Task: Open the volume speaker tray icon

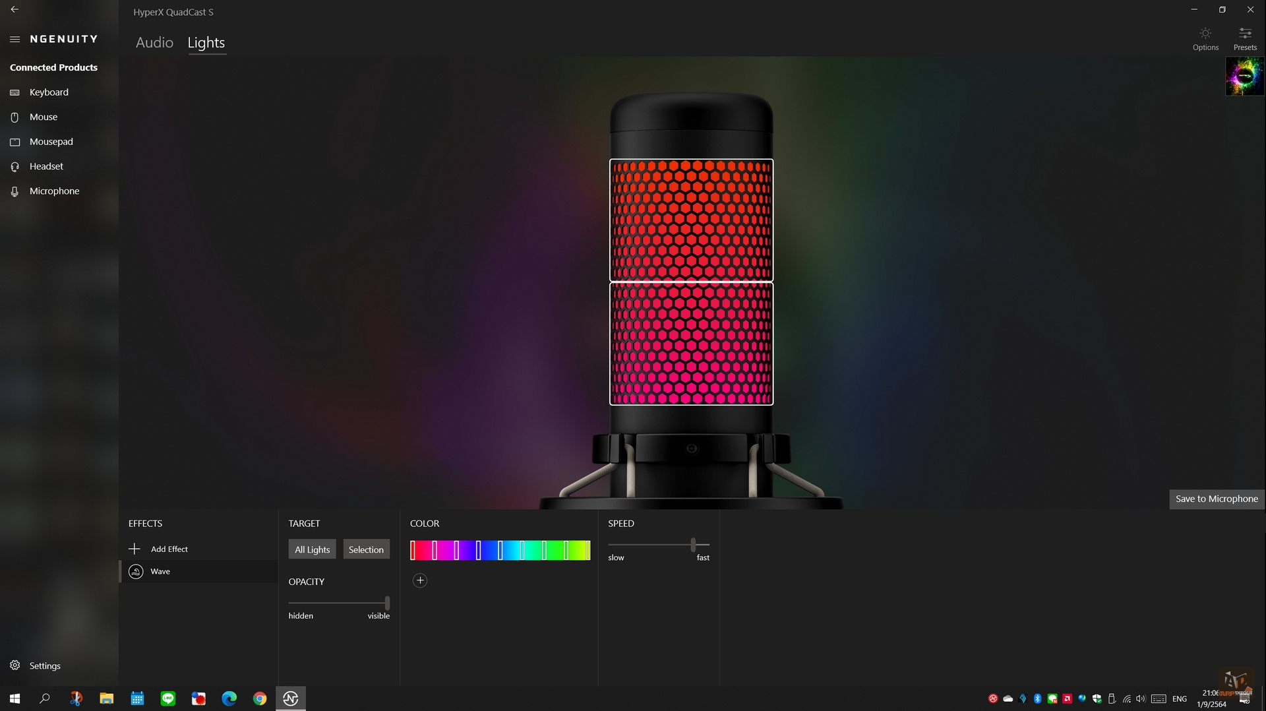Action: pos(1141,698)
